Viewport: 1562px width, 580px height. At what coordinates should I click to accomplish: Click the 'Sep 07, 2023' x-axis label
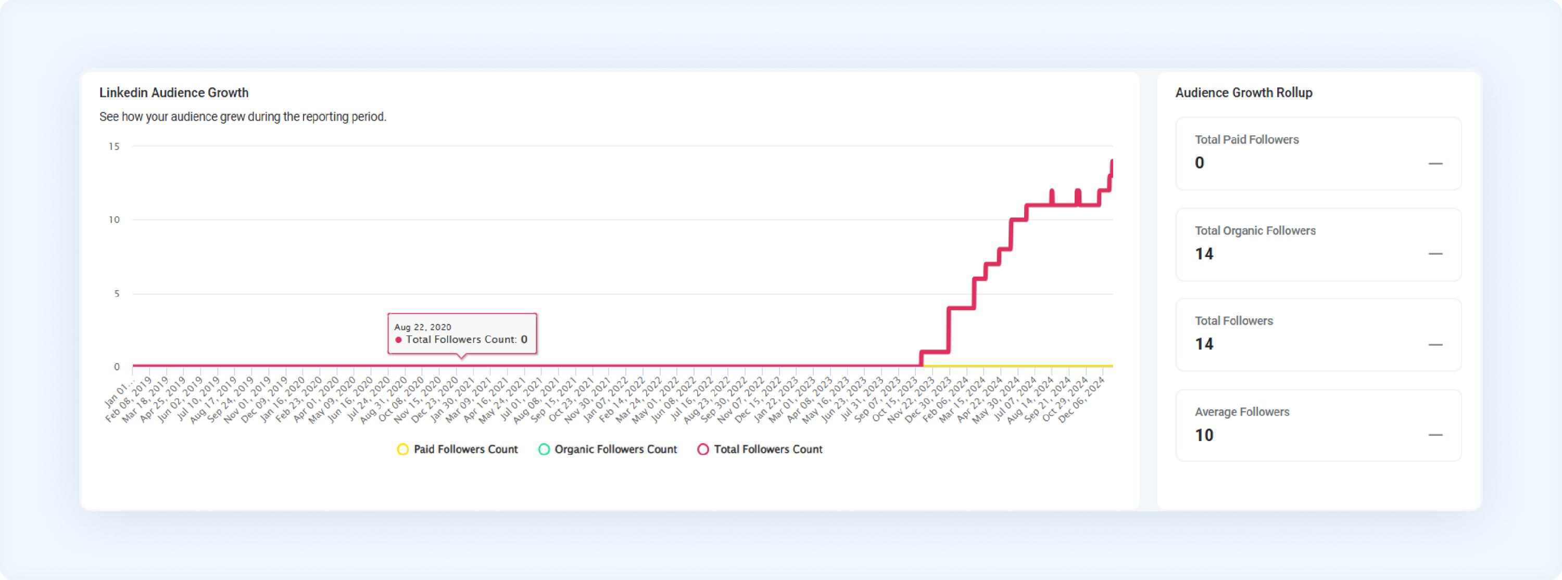click(877, 399)
